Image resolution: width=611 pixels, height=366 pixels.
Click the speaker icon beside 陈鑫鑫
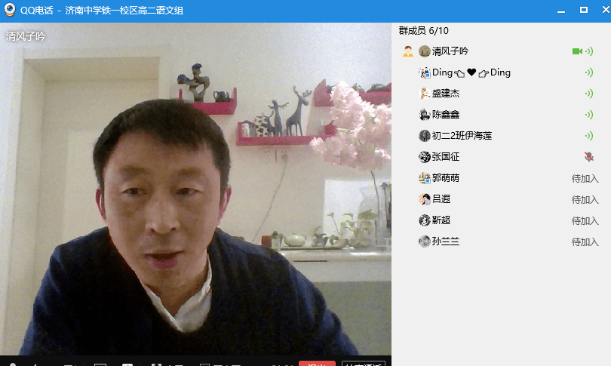point(589,115)
